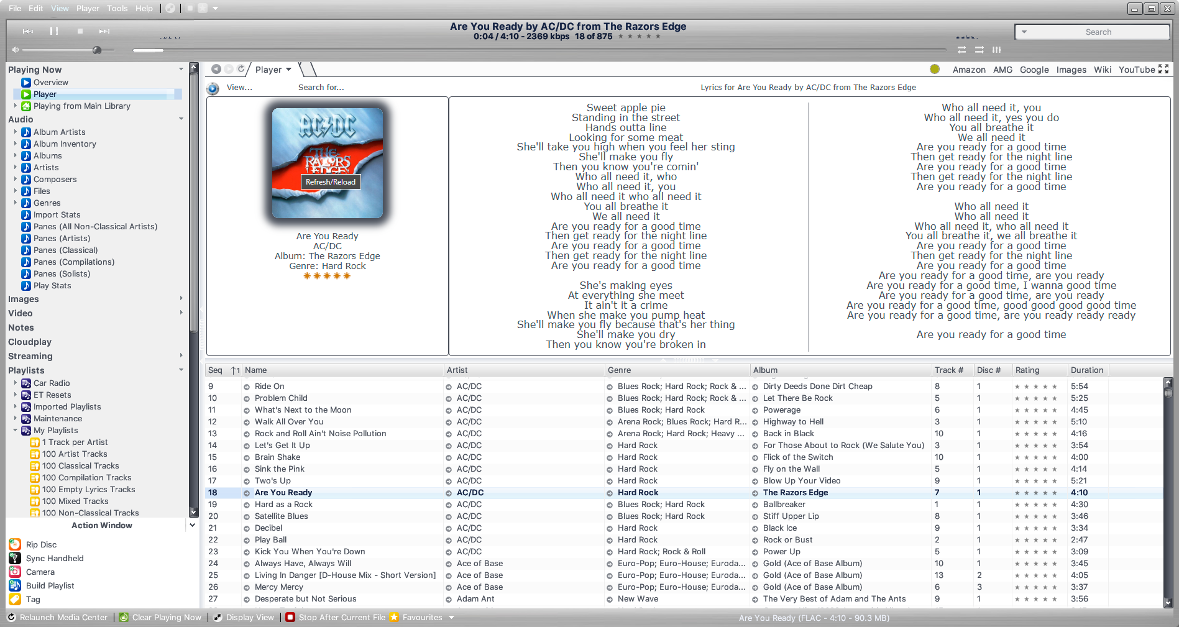Image resolution: width=1179 pixels, height=627 pixels.
Task: Click the Rip Disc action icon
Action: coord(15,544)
